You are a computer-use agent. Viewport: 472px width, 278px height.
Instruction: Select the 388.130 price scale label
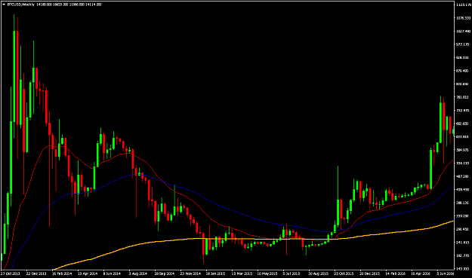point(463,203)
